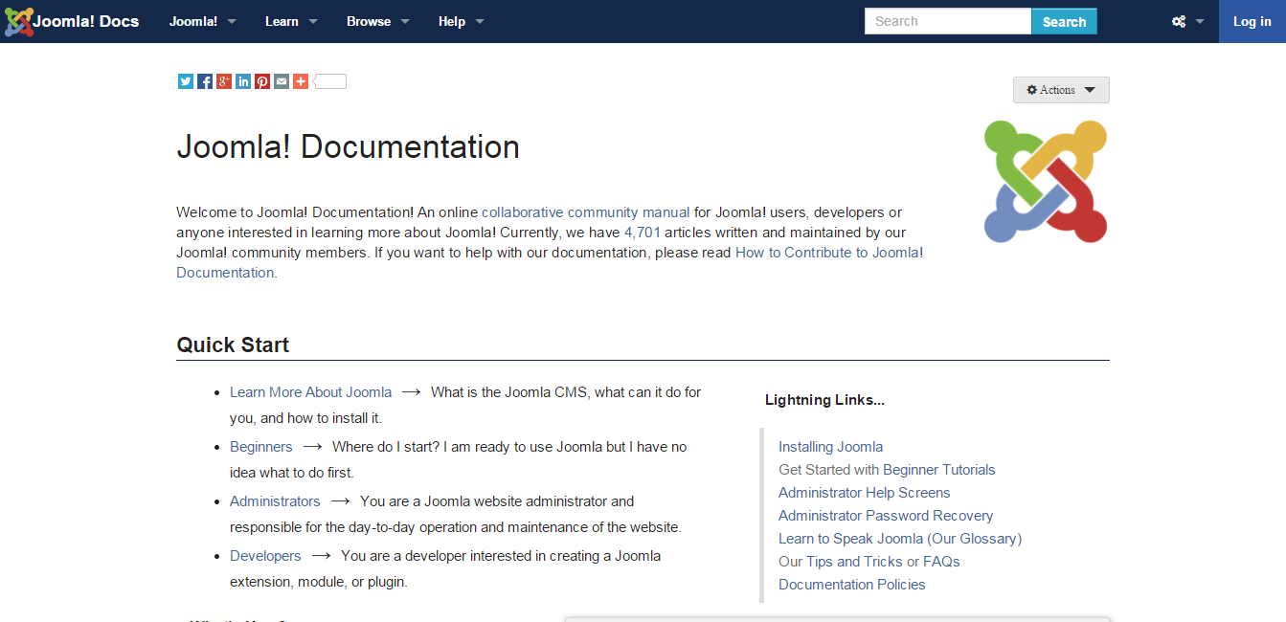Open more sharing options with the plus icon
The image size is (1286, 622).
click(x=300, y=81)
